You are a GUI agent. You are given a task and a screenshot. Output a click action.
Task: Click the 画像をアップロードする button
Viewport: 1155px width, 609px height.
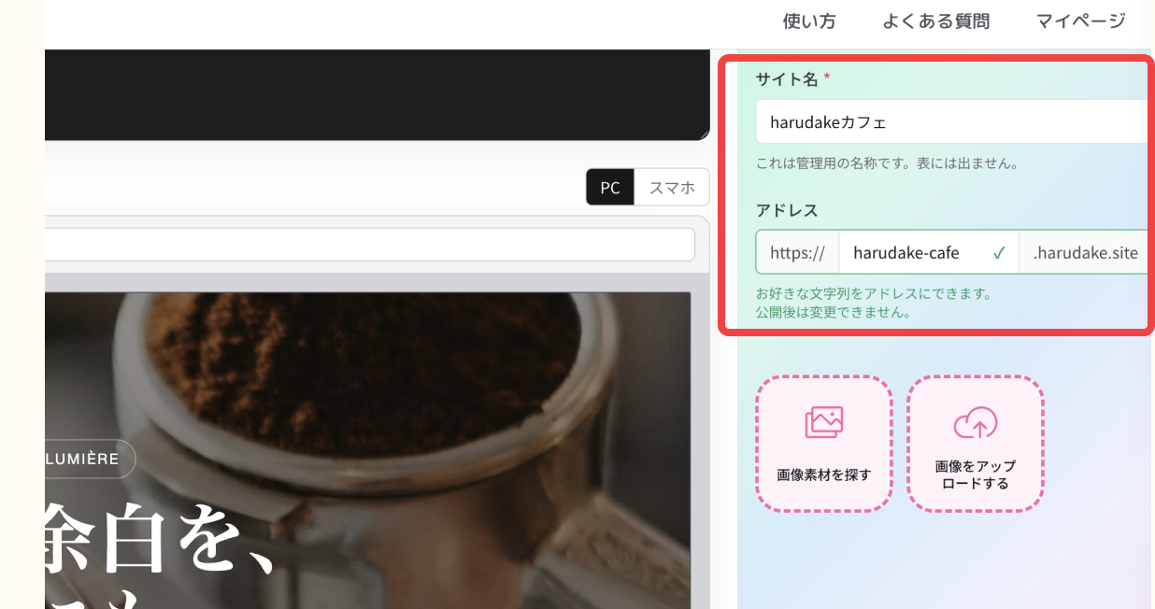pos(976,445)
